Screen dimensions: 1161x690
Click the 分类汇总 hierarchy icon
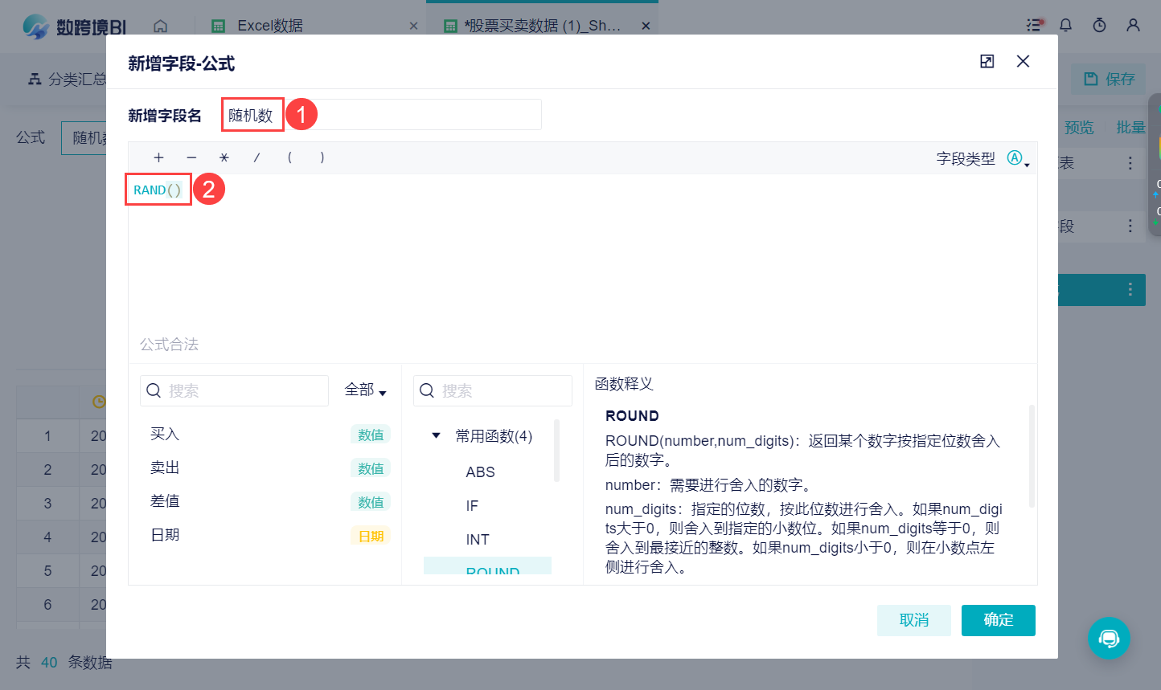coord(35,79)
